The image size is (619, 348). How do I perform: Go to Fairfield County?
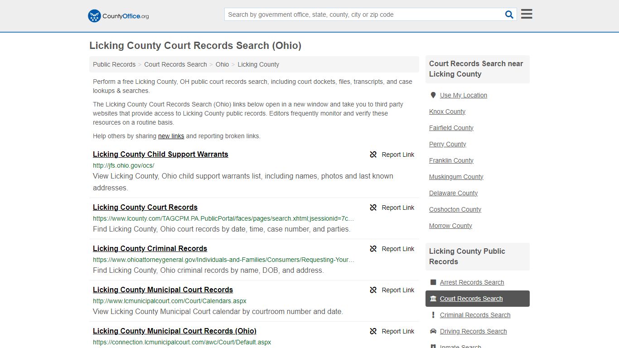coord(451,128)
